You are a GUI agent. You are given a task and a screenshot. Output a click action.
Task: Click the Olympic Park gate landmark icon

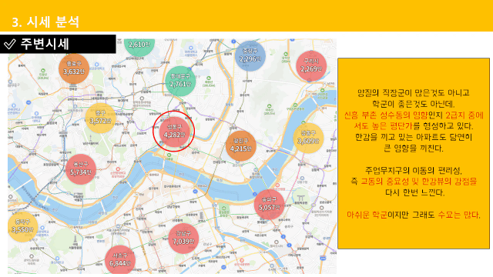(x=301, y=199)
